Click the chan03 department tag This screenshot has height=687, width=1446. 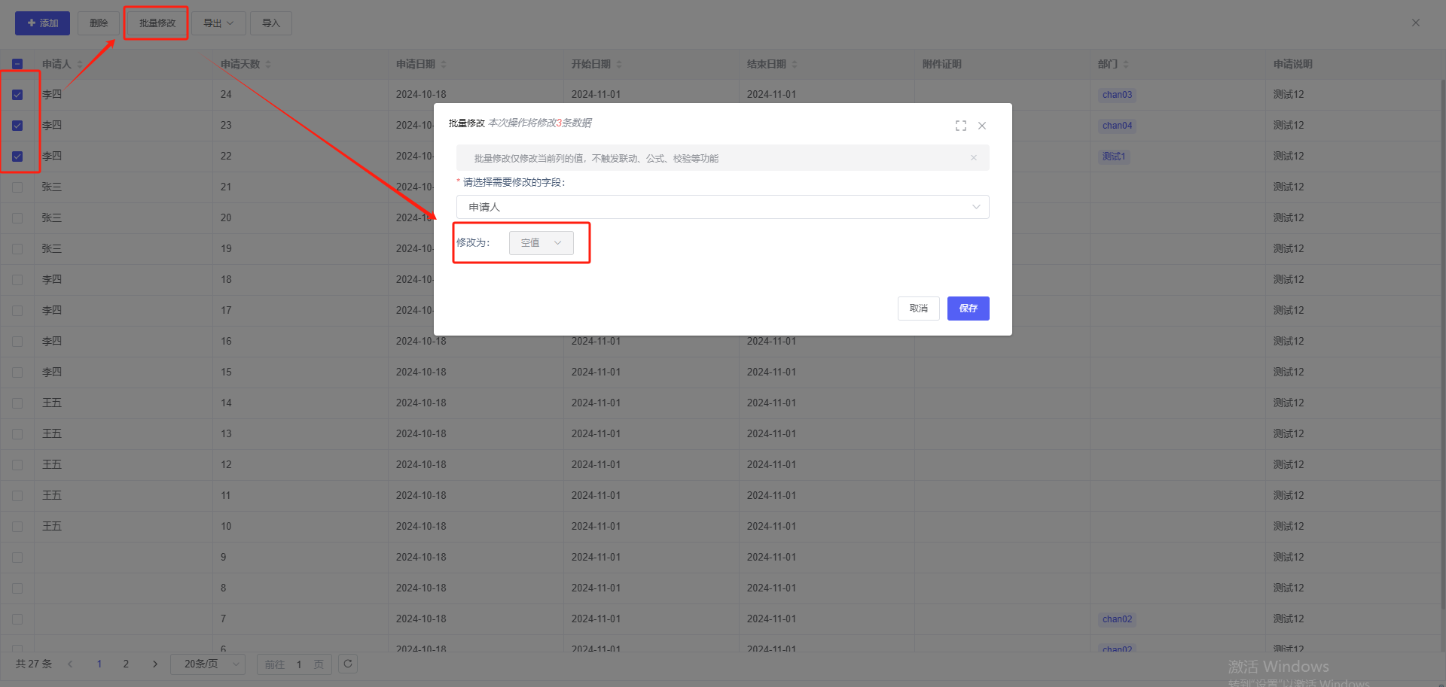pos(1117,95)
